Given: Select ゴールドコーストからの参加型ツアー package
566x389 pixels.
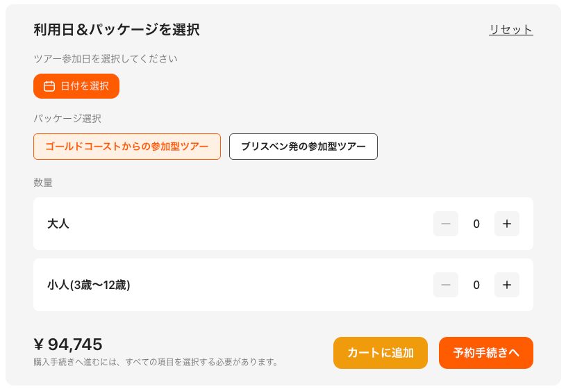Looking at the screenshot, I should 127,147.
